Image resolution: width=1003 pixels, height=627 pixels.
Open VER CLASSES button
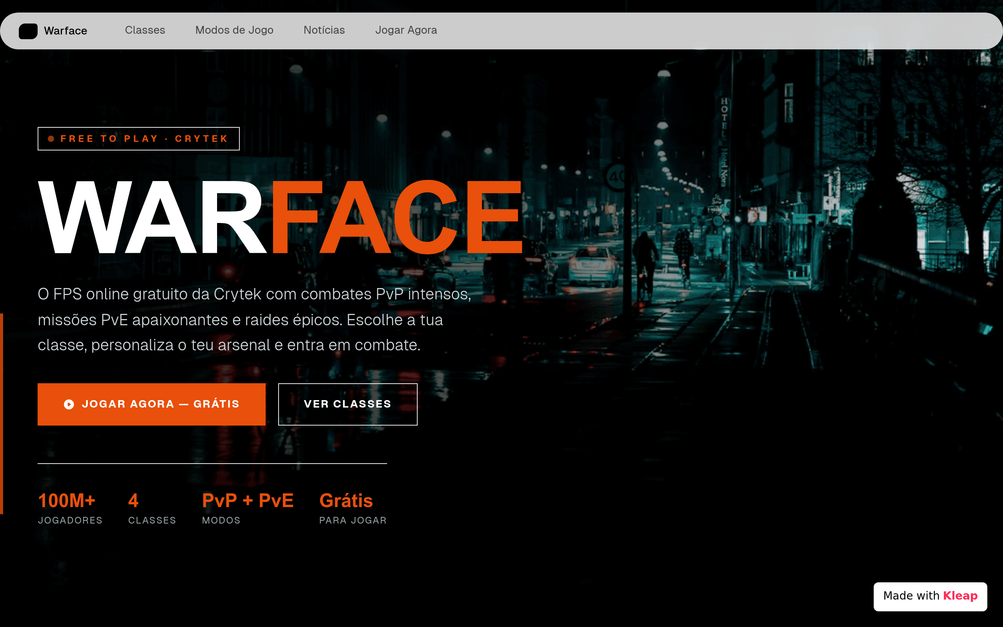[348, 404]
